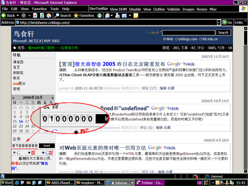Open the Search pane in toolbar

point(63,15)
